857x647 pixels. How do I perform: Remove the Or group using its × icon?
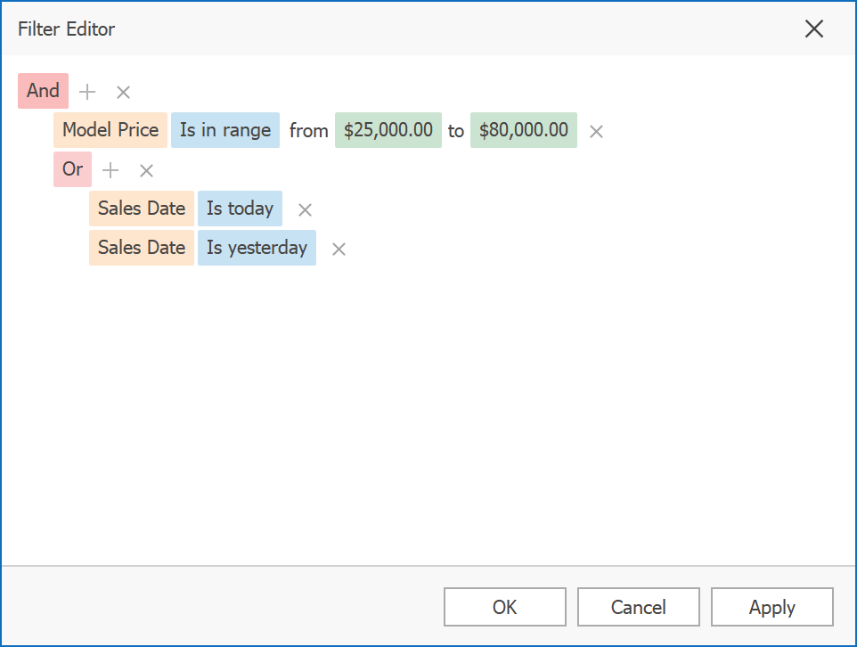pos(147,170)
